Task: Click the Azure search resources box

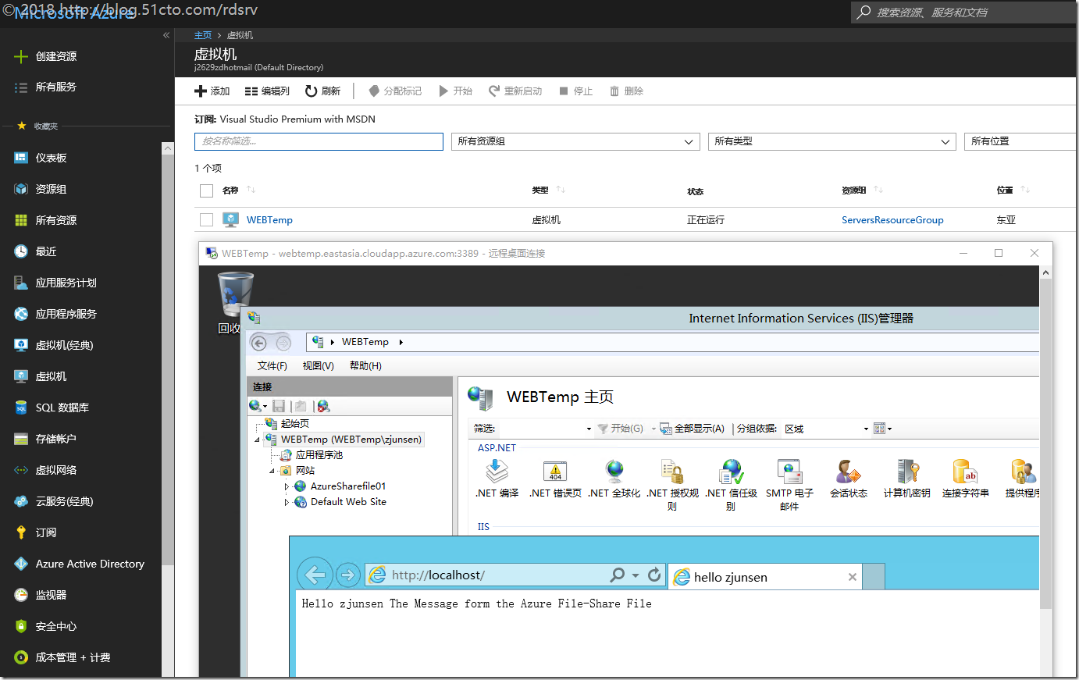Action: pos(964,12)
